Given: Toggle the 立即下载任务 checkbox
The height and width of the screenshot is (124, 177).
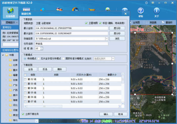Looking at the screenshot, I should (23, 114).
